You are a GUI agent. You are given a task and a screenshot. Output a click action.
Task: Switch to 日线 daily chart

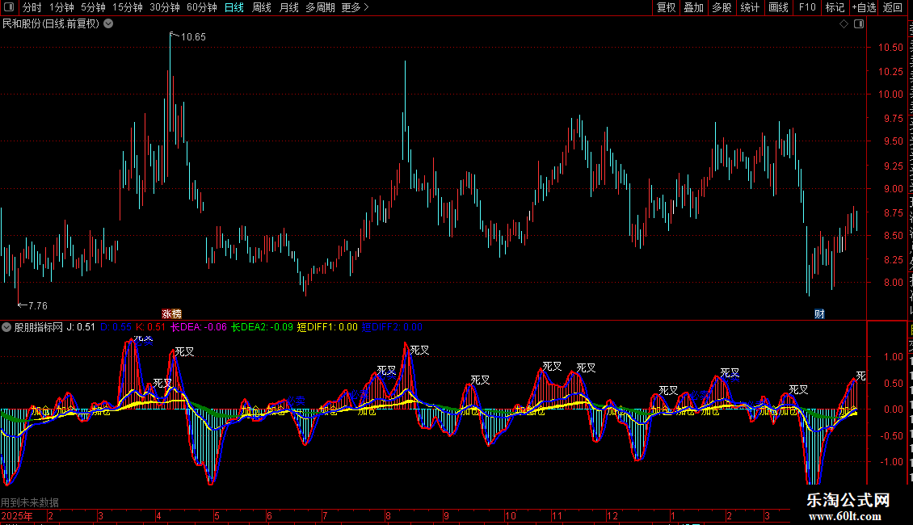(234, 7)
